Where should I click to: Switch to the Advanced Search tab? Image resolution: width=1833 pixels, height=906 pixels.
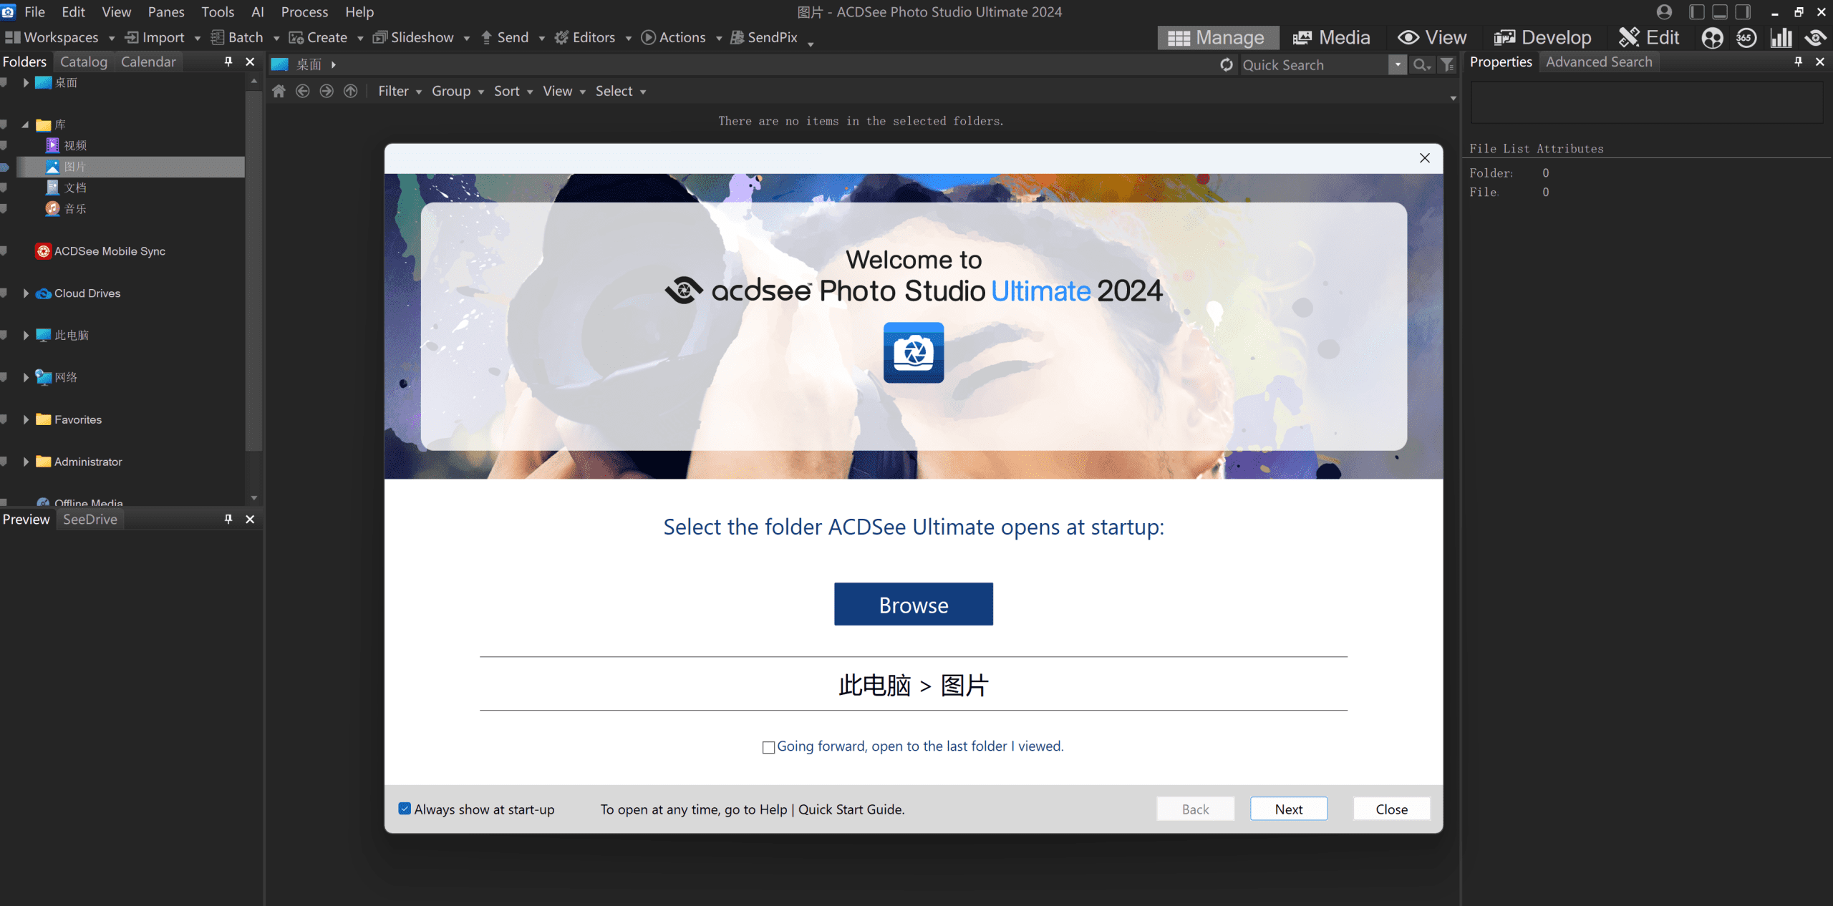1599,62
